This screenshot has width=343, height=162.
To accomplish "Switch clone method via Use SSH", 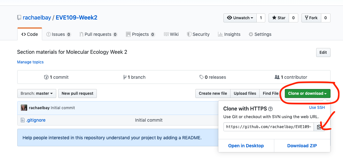I will coord(317,108).
